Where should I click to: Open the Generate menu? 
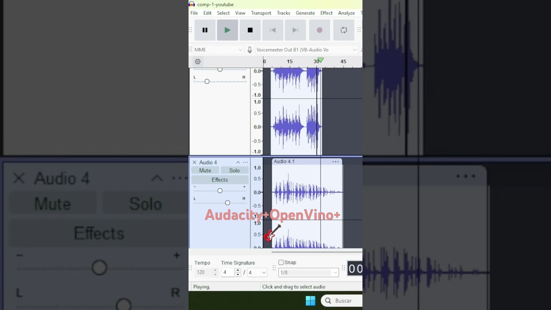pos(305,13)
